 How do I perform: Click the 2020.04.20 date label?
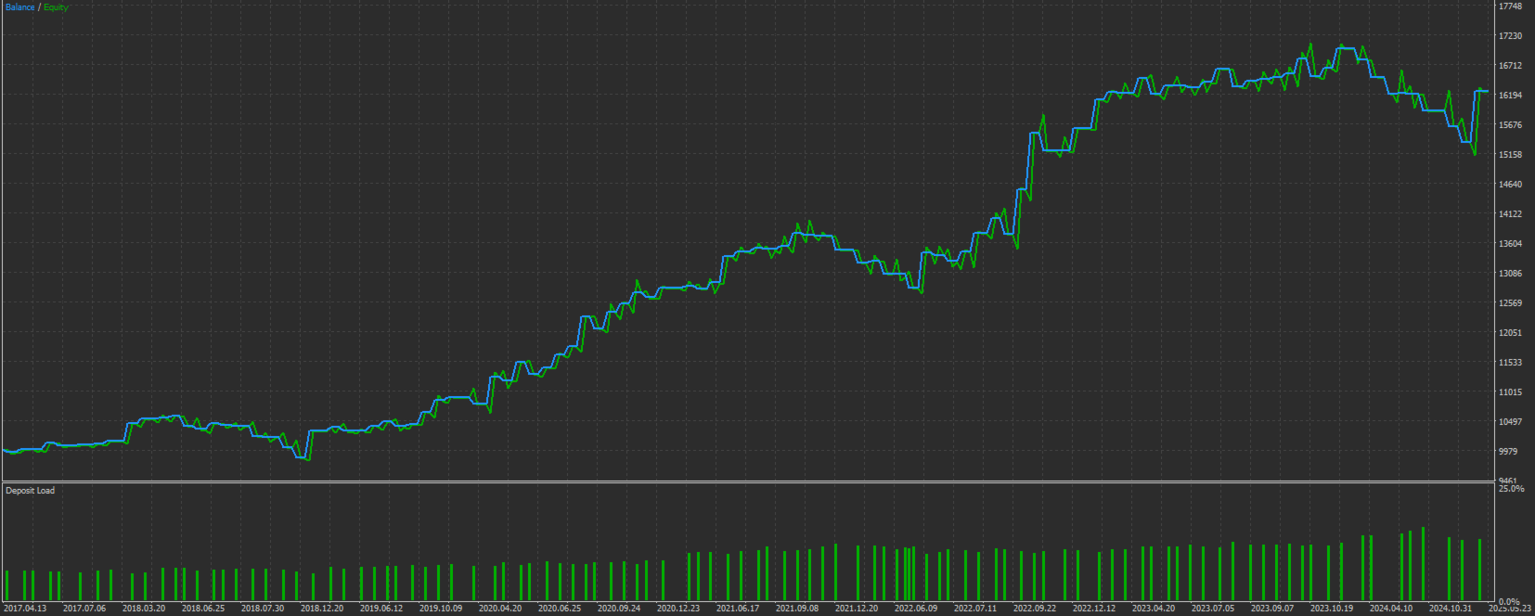pos(500,609)
